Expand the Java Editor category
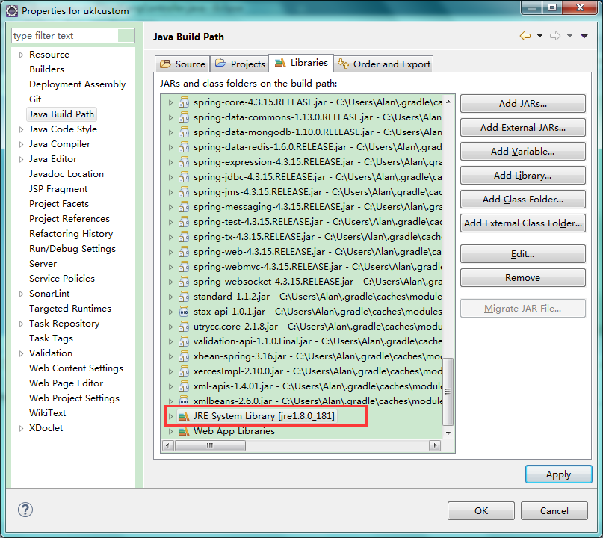This screenshot has width=603, height=538. (x=21, y=159)
